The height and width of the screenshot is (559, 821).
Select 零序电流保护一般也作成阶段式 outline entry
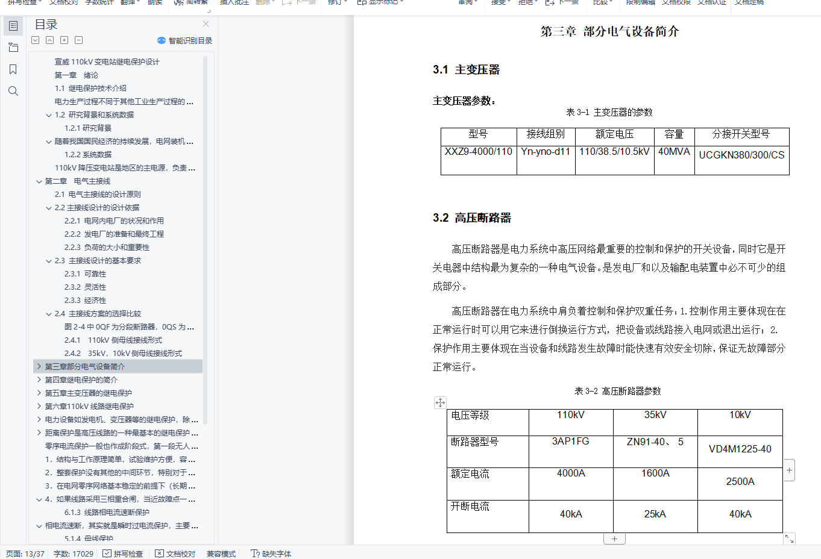click(x=122, y=446)
